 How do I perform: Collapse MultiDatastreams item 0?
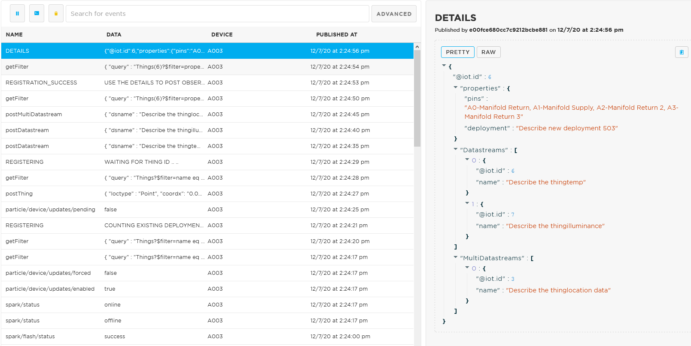[x=467, y=268]
